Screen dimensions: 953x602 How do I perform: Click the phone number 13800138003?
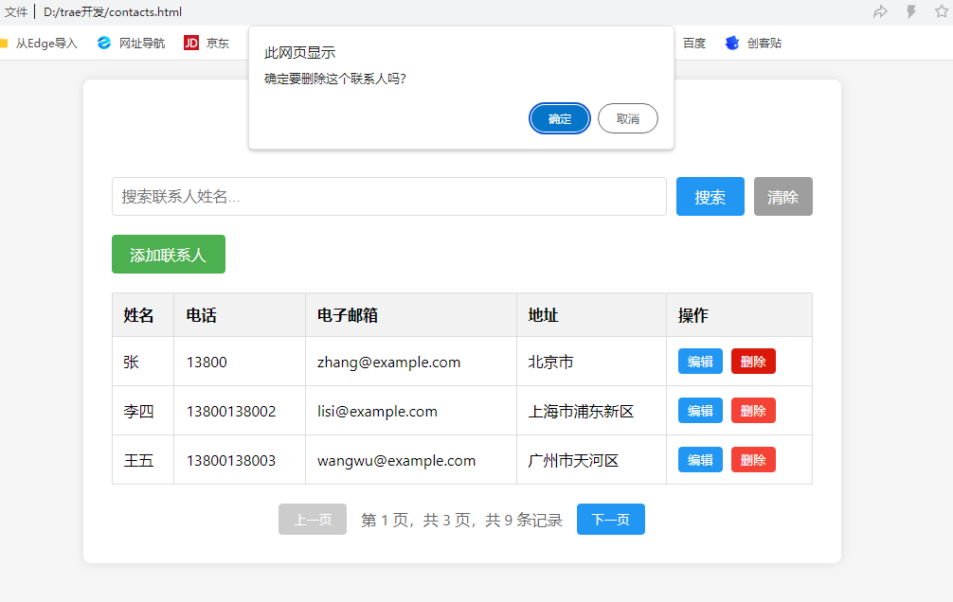point(231,460)
